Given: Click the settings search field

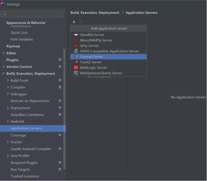Looking at the screenshot, I should (32, 14).
